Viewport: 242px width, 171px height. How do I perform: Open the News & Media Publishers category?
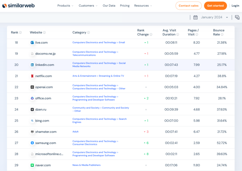point(86,165)
